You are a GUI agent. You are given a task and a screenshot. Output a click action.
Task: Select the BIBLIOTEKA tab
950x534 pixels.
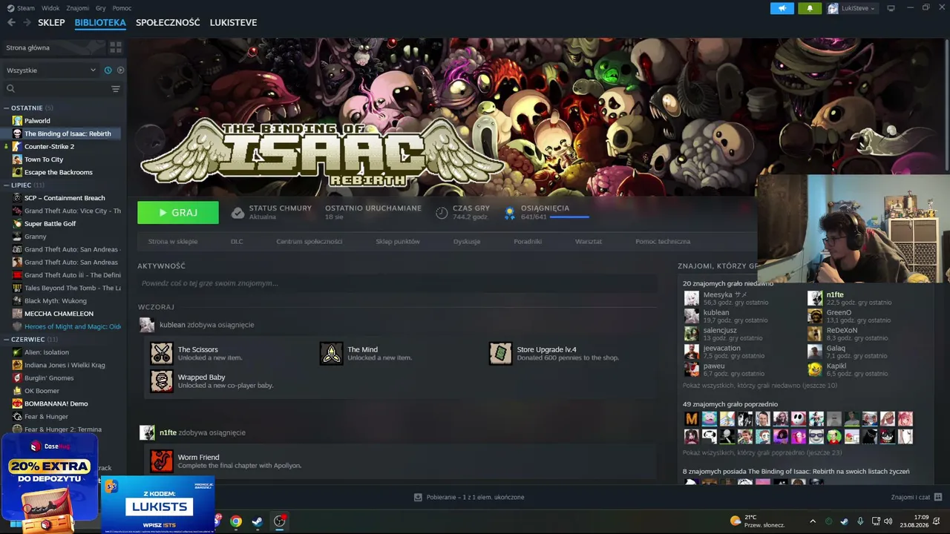[100, 22]
